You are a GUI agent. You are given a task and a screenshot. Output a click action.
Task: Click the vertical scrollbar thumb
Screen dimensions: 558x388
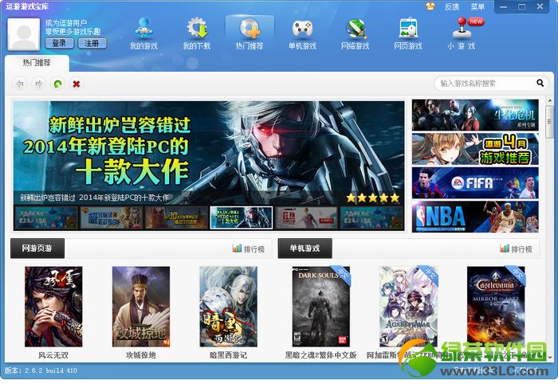coord(549,121)
